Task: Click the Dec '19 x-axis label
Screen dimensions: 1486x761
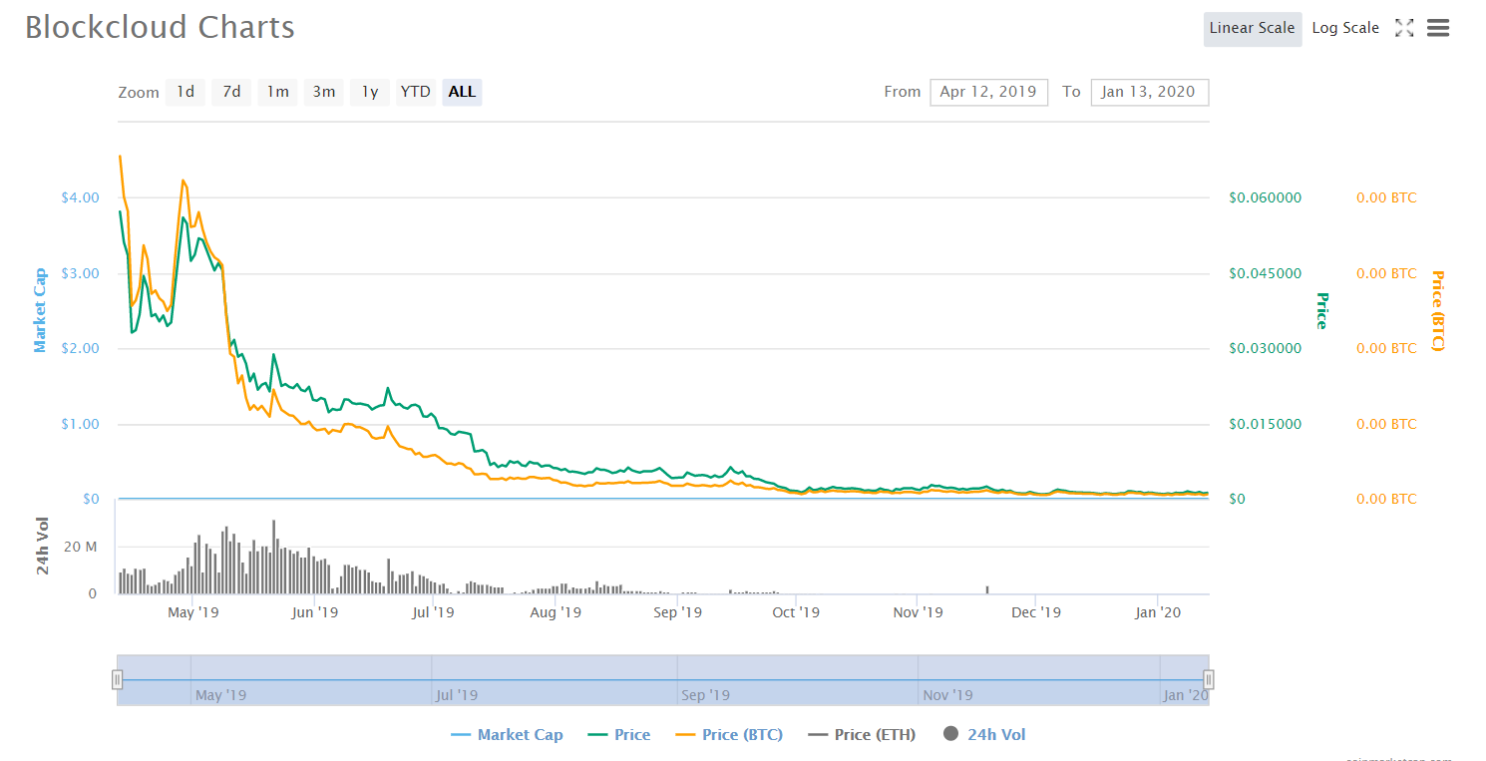Action: (1036, 612)
